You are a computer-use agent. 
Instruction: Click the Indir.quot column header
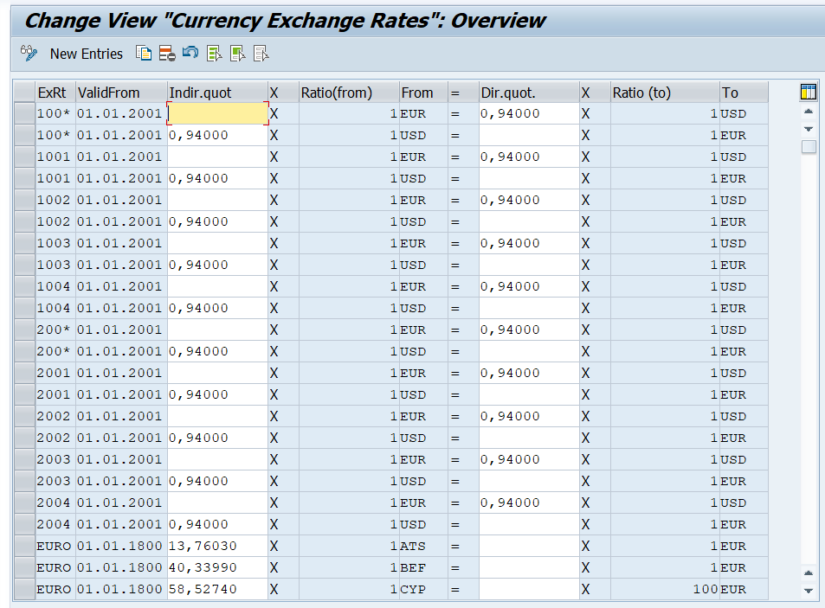click(218, 93)
